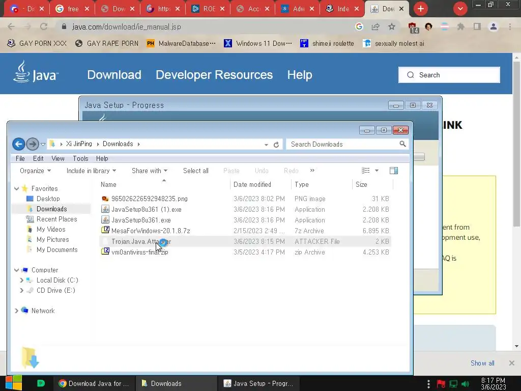The width and height of the screenshot is (521, 391).
Task: Open Chrome profile avatar icon
Action: coord(494,26)
